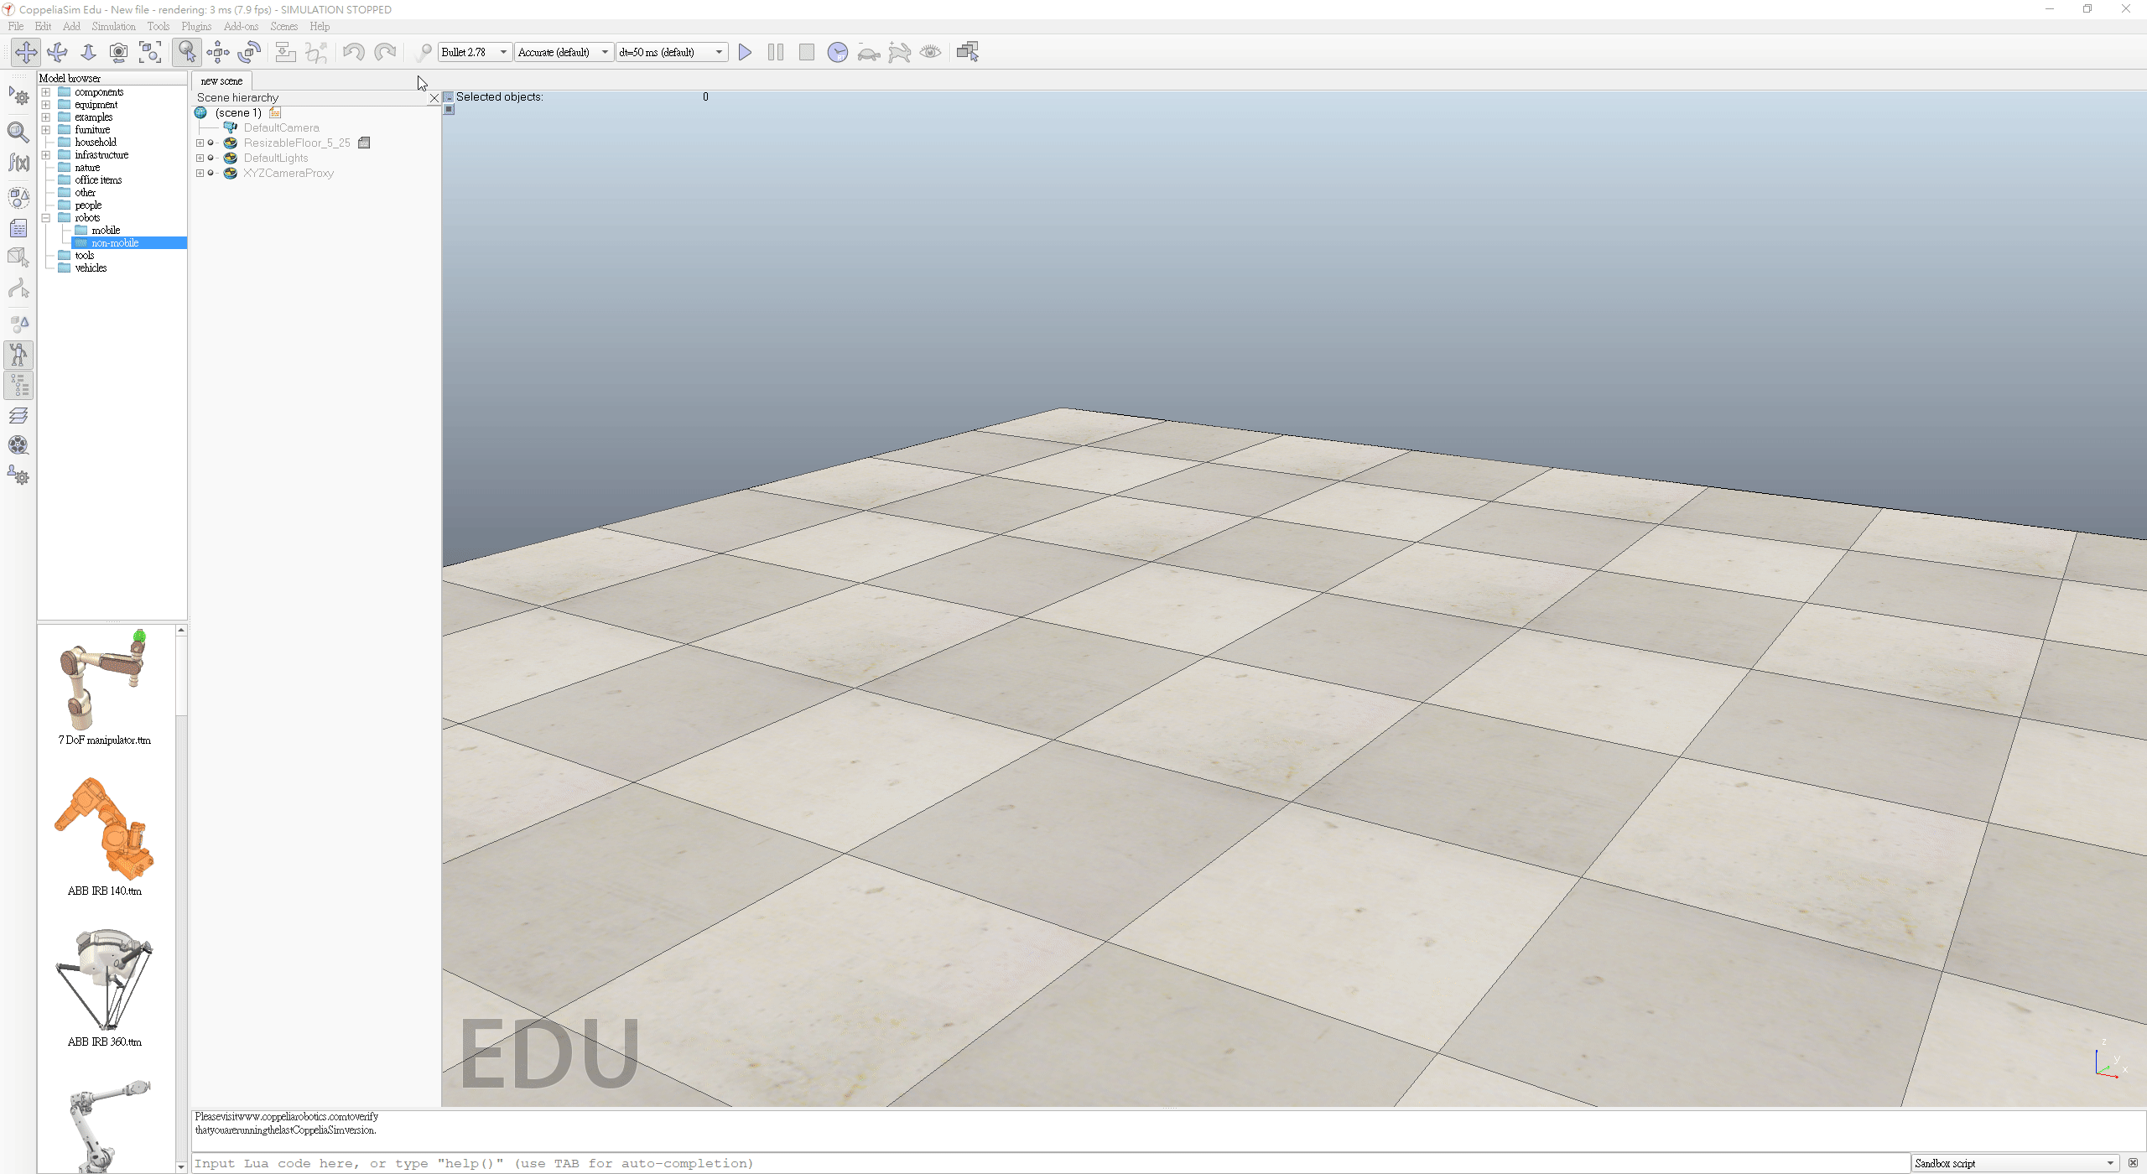Switch to the new scene tab

pos(221,81)
